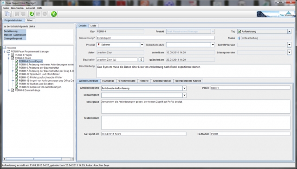The width and height of the screenshot is (297, 169).
Task: Open the Priorität dropdown
Action: [x=142, y=45]
